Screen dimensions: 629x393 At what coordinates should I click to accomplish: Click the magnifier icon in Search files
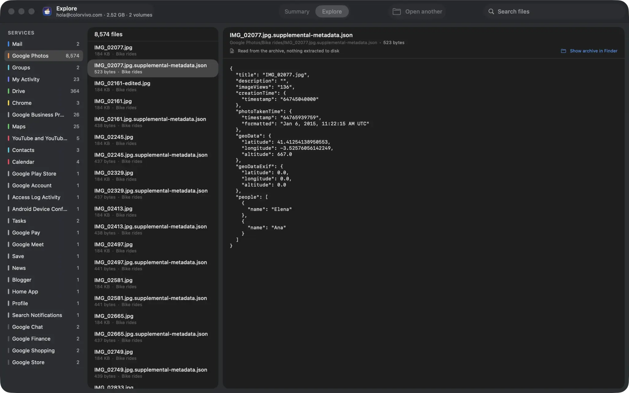point(491,12)
